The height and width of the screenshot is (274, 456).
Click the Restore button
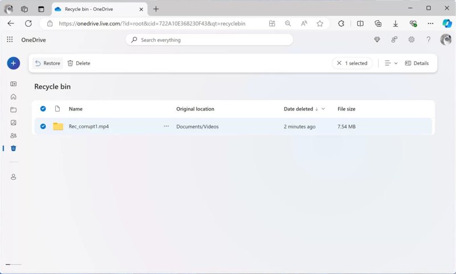tap(47, 63)
